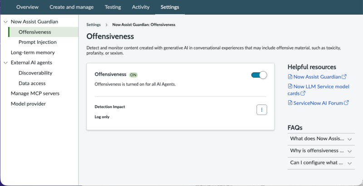The width and height of the screenshot is (363, 186).
Task: Click the 'Helpful resources' heading
Action: pos(312,67)
